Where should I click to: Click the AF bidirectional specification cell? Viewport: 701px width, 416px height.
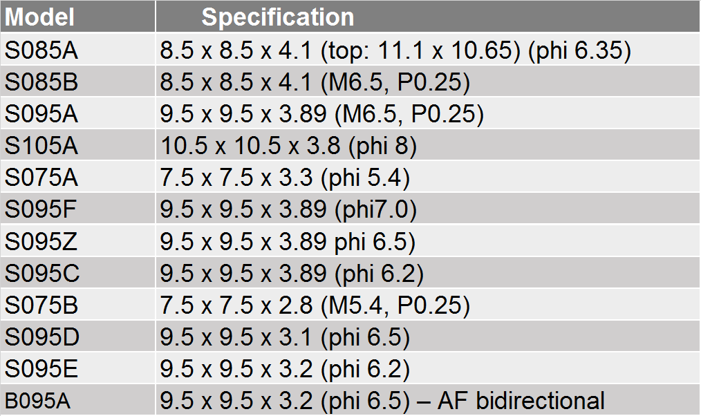pyautogui.click(x=428, y=400)
